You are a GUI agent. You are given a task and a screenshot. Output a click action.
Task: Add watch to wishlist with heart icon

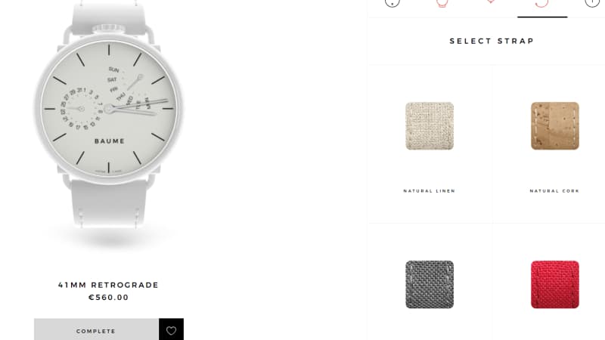(171, 329)
